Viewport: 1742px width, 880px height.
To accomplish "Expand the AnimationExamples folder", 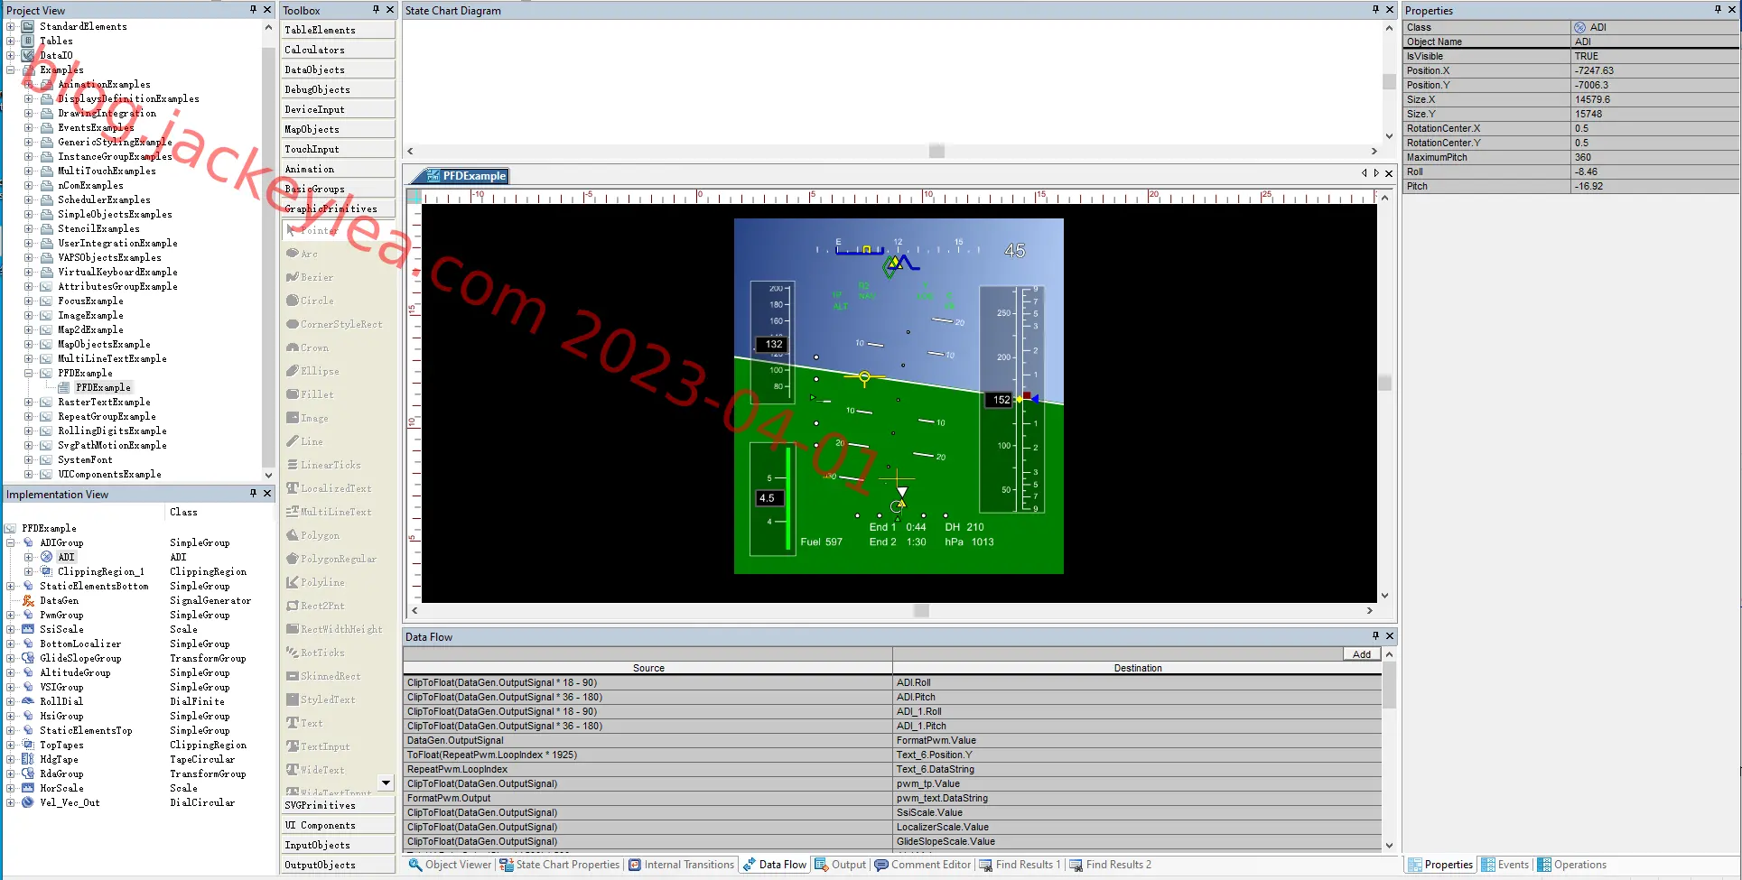I will click(28, 84).
